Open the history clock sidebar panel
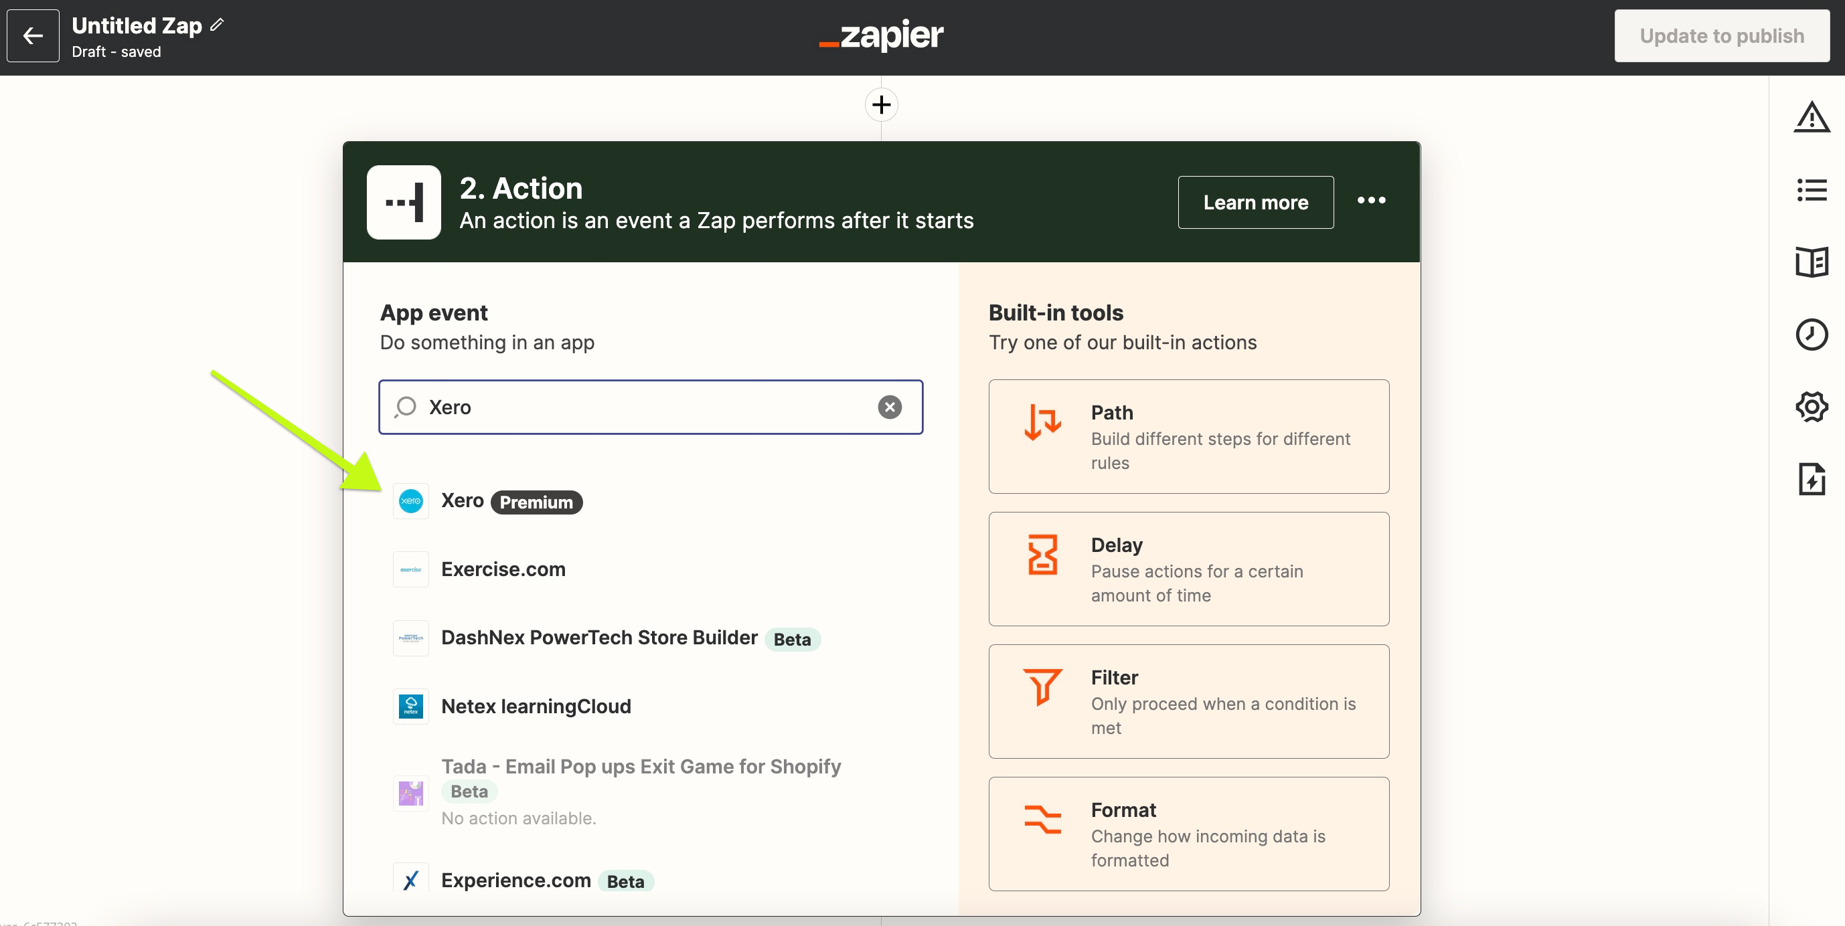This screenshot has width=1845, height=926. click(1812, 335)
